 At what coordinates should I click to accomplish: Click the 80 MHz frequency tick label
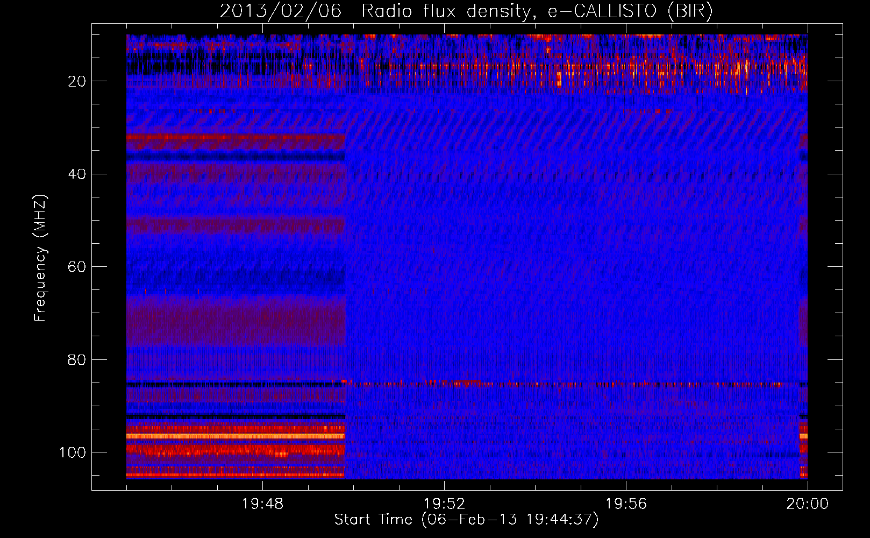(x=77, y=359)
